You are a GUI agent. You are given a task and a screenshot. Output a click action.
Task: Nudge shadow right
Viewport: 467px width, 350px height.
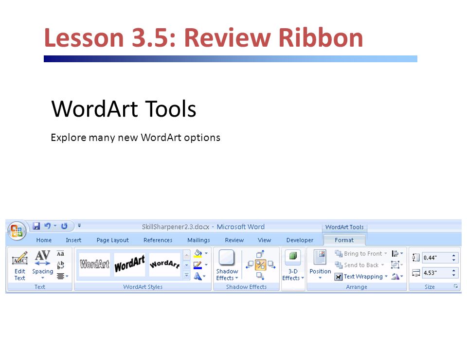point(271,264)
